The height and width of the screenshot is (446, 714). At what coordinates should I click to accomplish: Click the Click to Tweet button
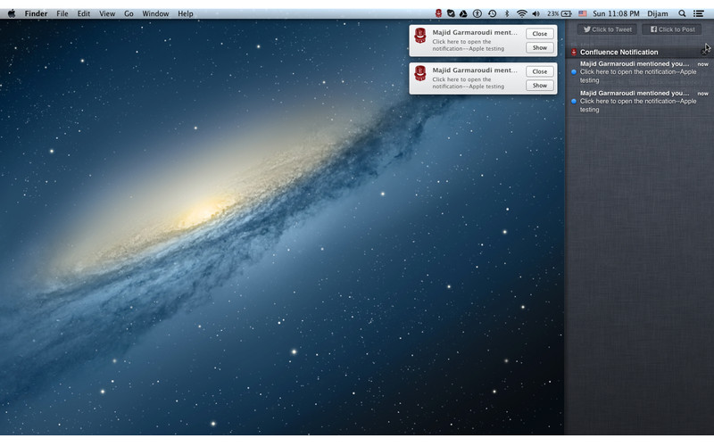pyautogui.click(x=606, y=29)
